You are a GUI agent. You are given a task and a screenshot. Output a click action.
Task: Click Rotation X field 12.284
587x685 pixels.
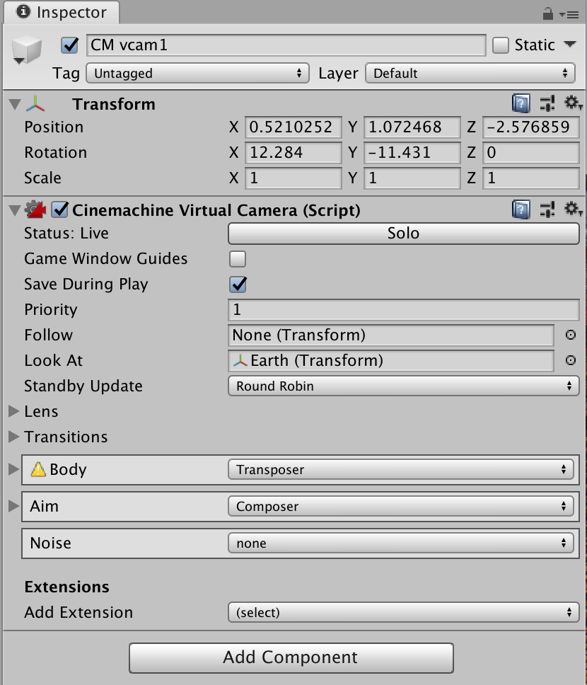pyautogui.click(x=293, y=152)
